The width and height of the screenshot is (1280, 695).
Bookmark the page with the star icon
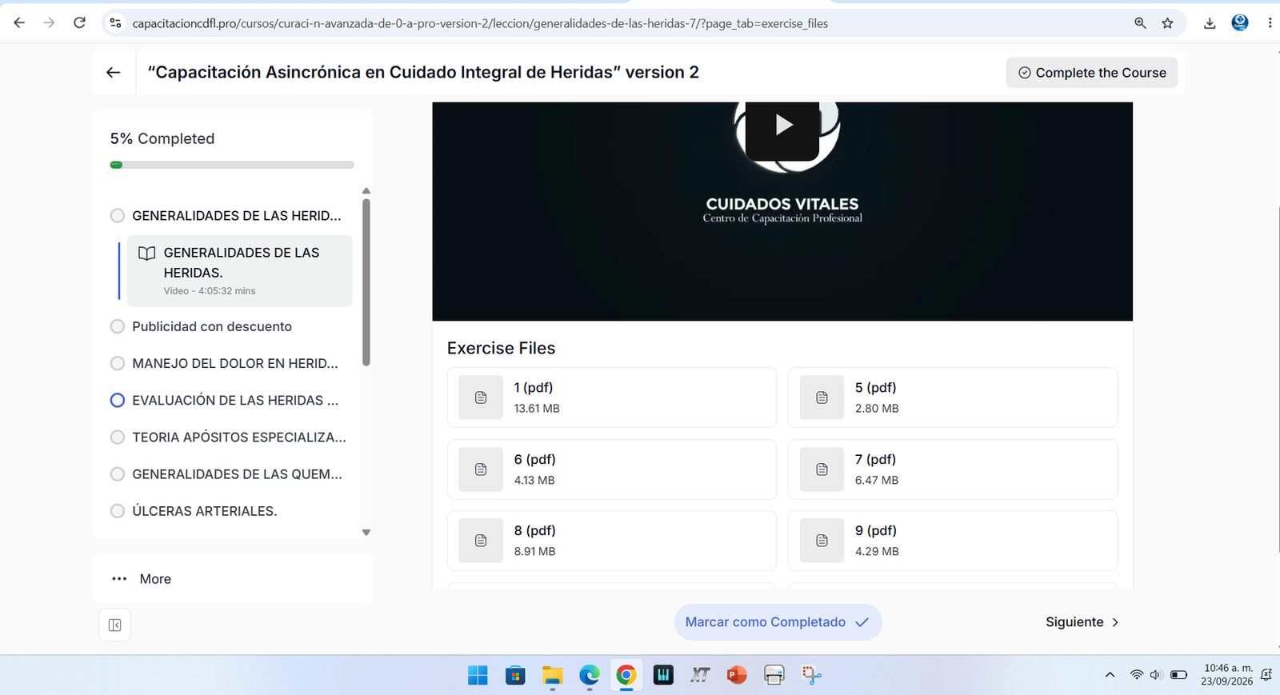1167,23
